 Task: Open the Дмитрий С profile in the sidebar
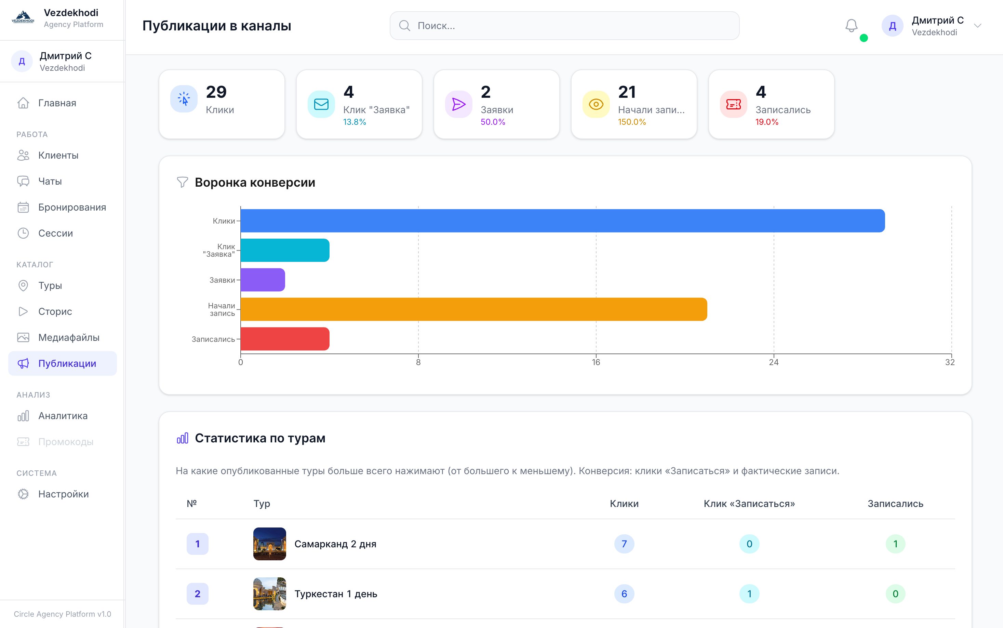tap(62, 62)
